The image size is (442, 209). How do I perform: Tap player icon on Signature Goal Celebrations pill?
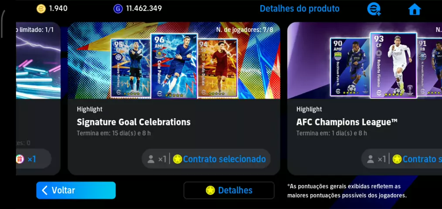pos(151,159)
